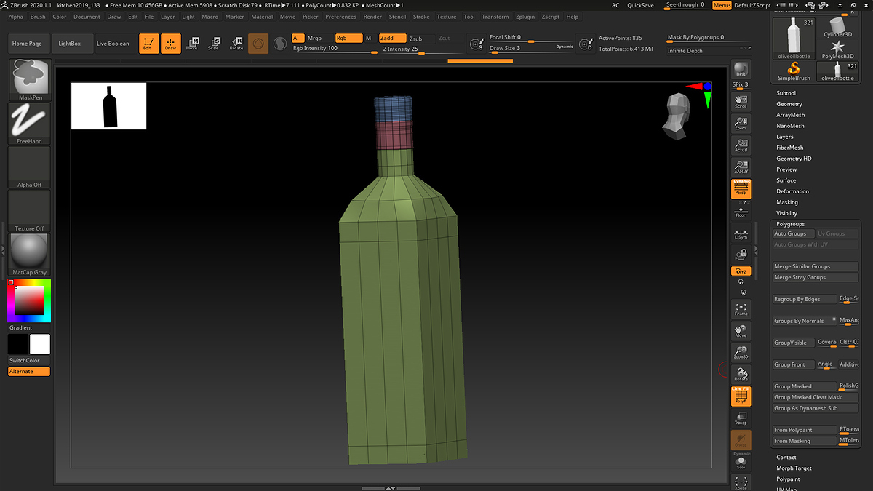This screenshot has width=873, height=491.
Task: Toggle L.Sym local symmetry
Action: tap(741, 234)
